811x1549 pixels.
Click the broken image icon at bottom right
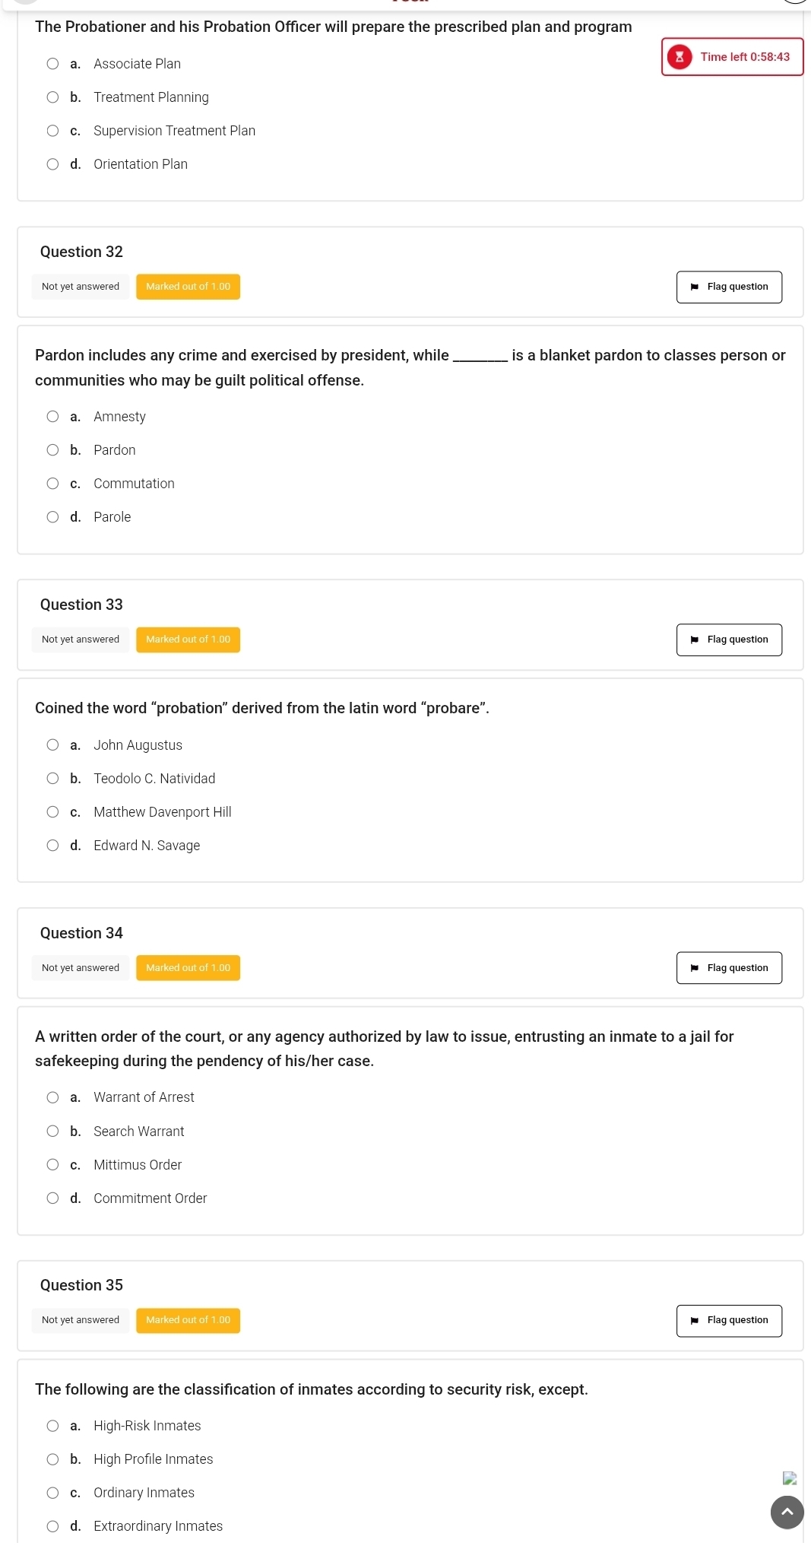[x=790, y=1478]
